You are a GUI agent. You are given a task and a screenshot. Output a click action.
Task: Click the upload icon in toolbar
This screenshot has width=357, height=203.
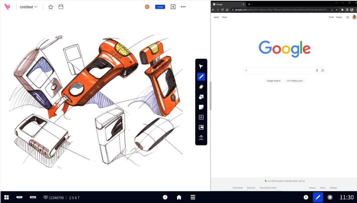click(201, 137)
